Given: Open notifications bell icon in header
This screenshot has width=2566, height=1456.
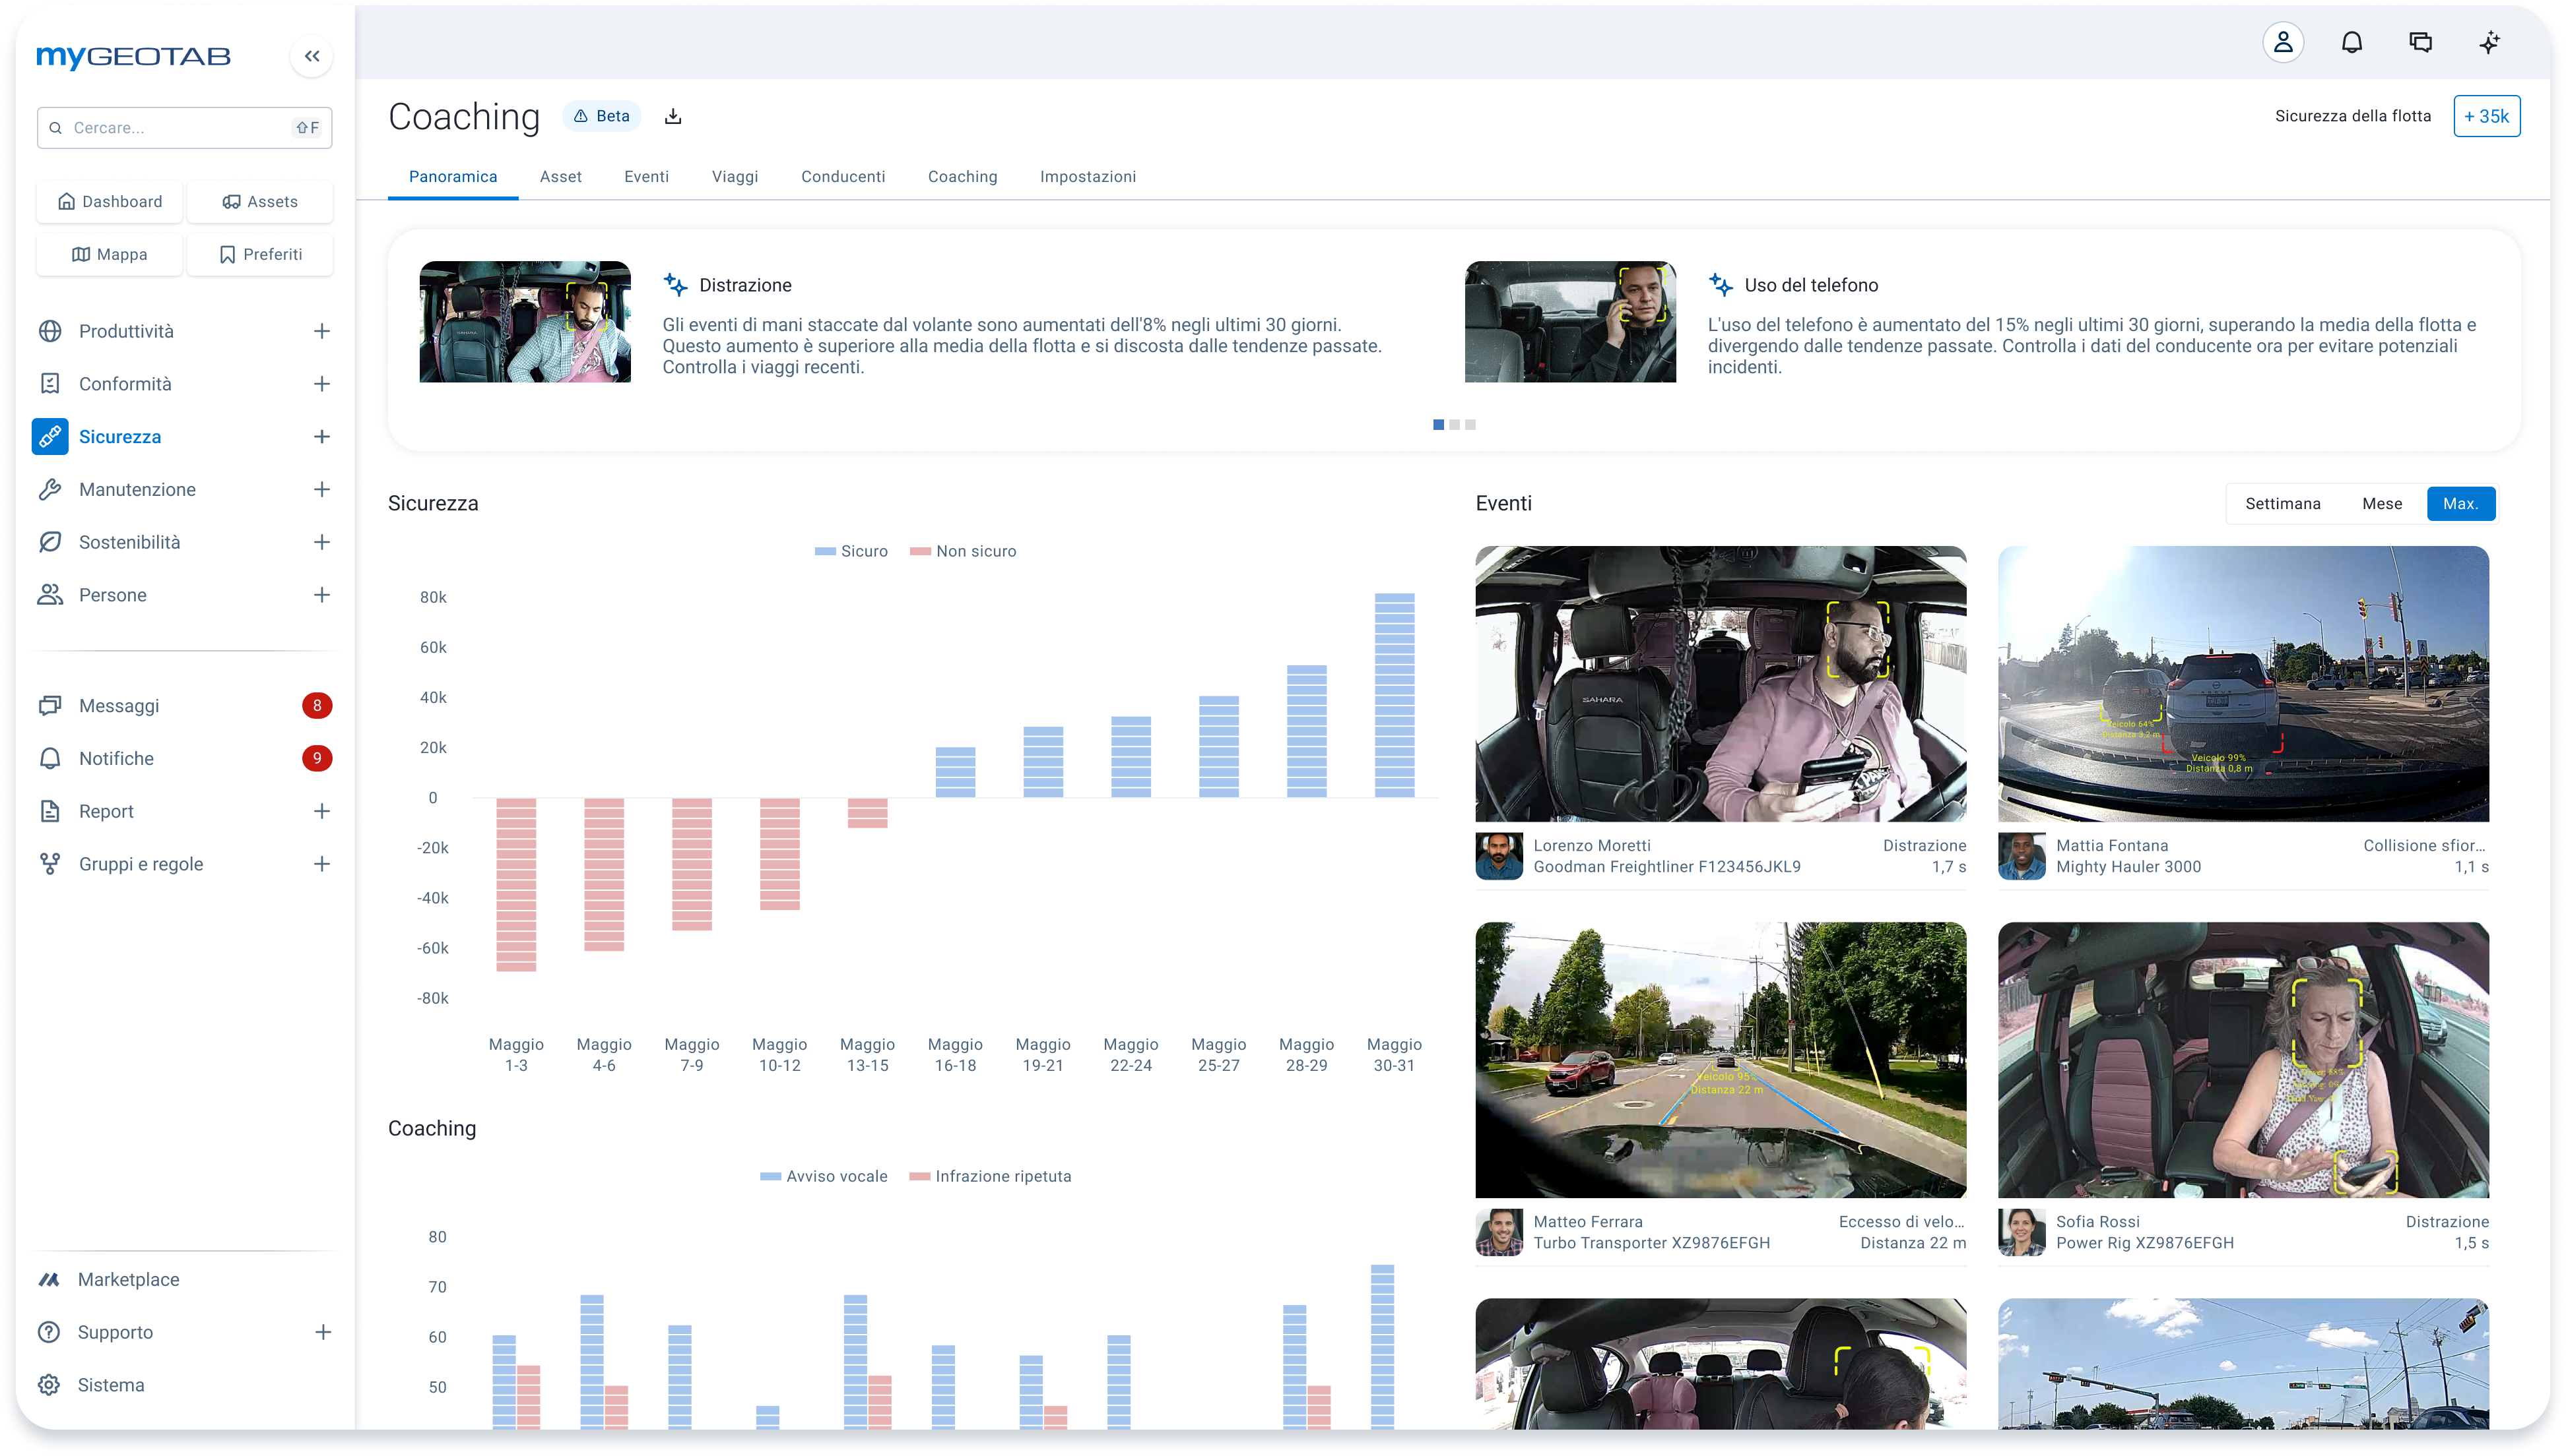Looking at the screenshot, I should pyautogui.click(x=2352, y=42).
